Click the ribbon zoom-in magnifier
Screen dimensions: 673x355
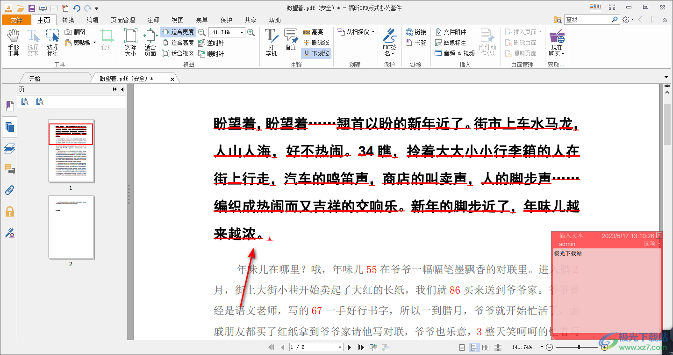[251, 32]
